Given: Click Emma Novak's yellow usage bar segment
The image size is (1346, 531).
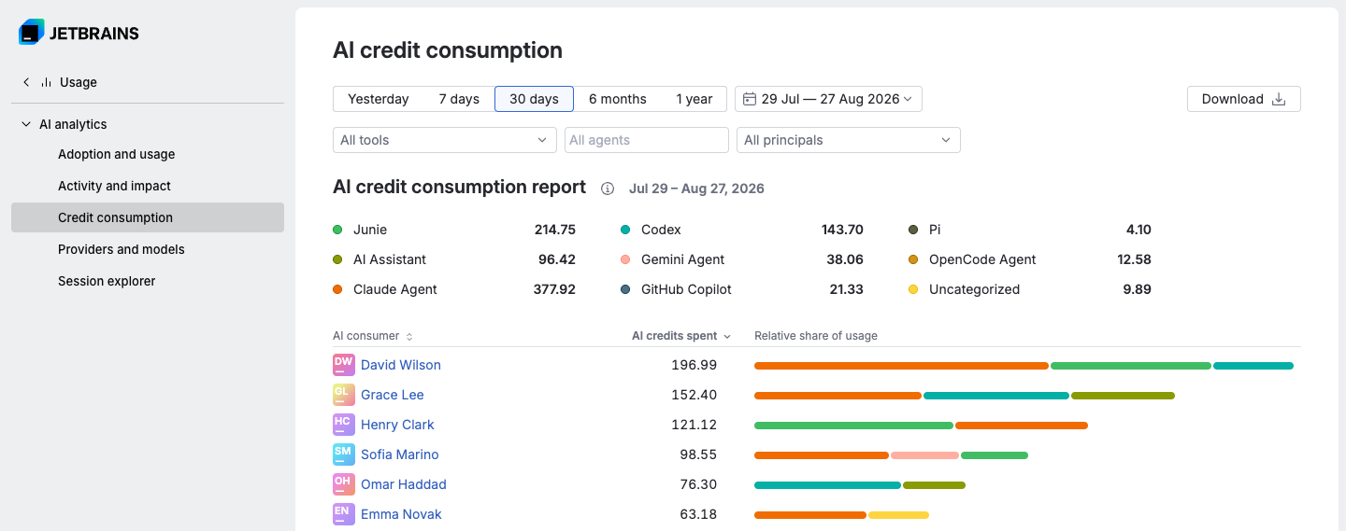Looking at the screenshot, I should tap(898, 515).
